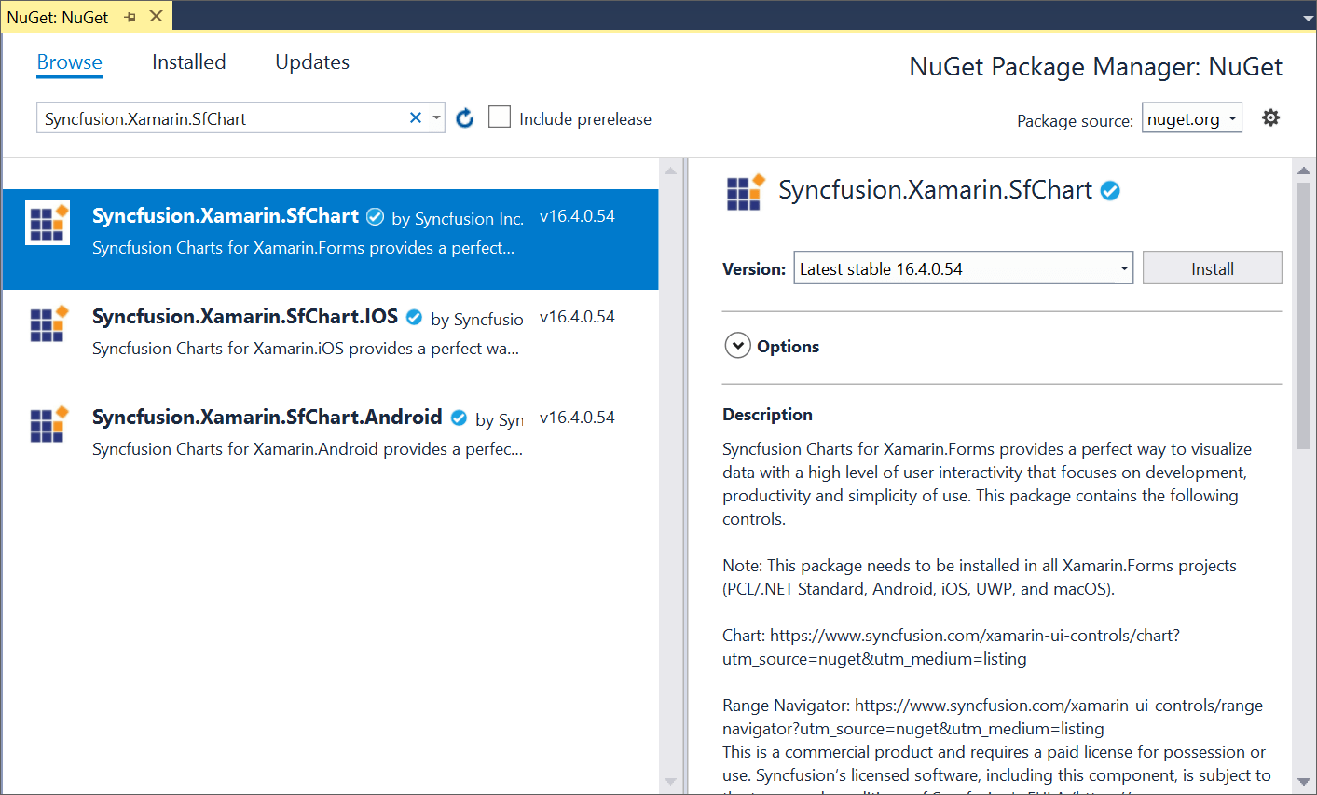Viewport: 1317px width, 795px height.
Task: Collapse the Options section
Action: pos(736,345)
